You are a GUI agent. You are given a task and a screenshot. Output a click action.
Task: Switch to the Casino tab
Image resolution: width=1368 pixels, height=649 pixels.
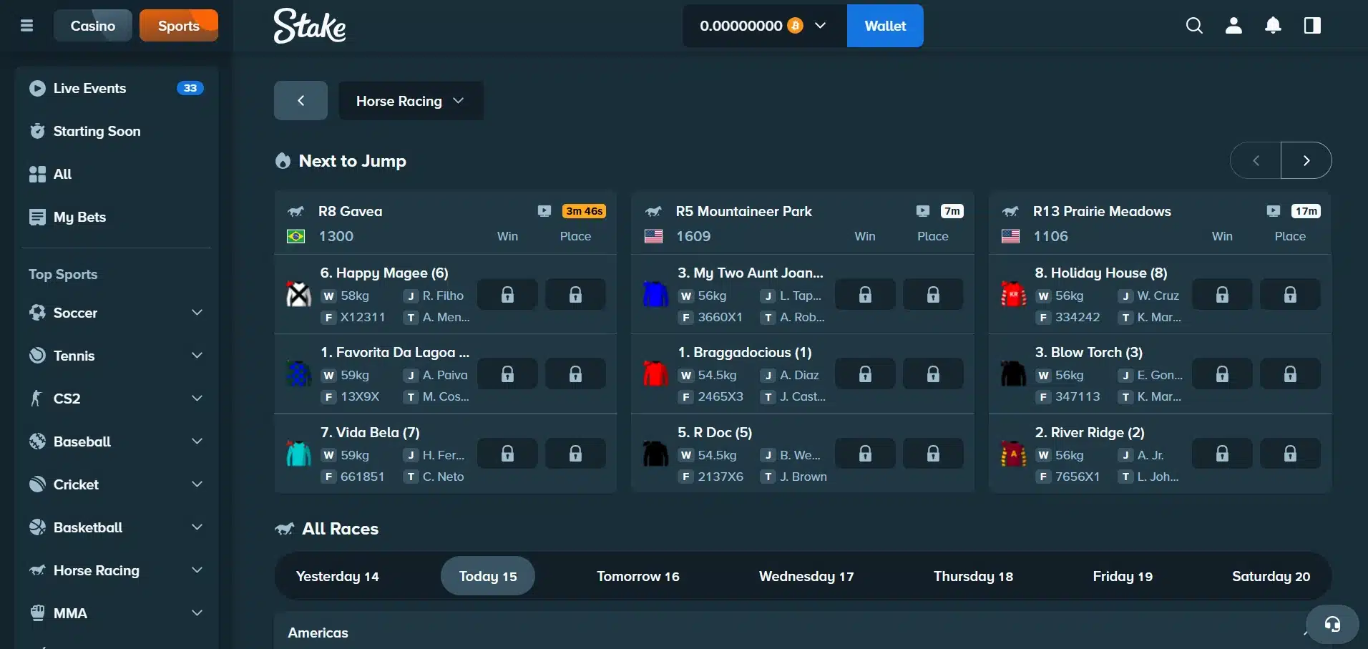93,26
